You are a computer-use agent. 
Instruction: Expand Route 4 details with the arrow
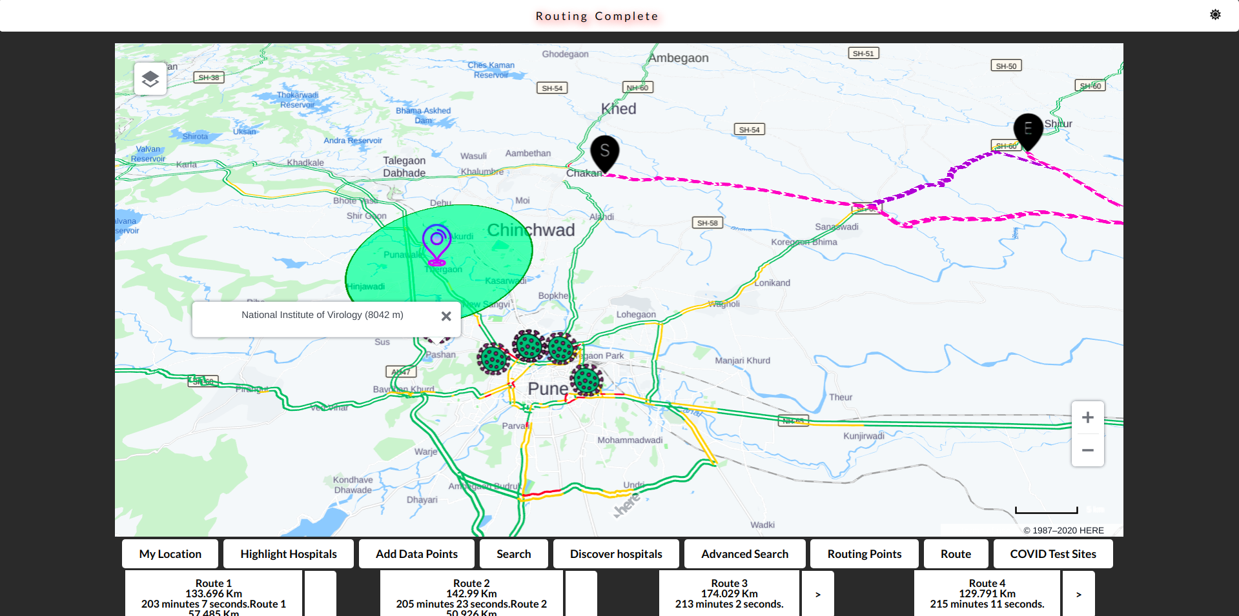point(1078,594)
